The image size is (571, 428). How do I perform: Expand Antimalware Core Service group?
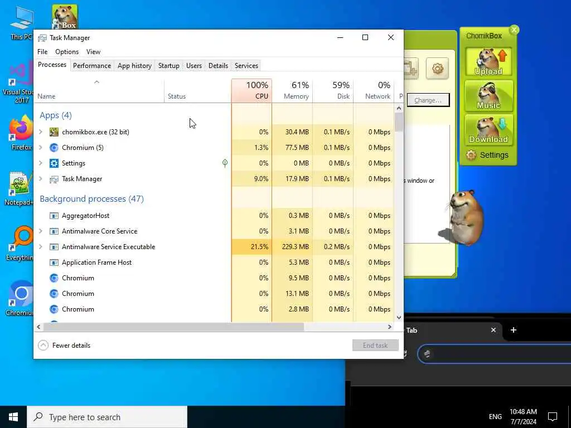(40, 231)
